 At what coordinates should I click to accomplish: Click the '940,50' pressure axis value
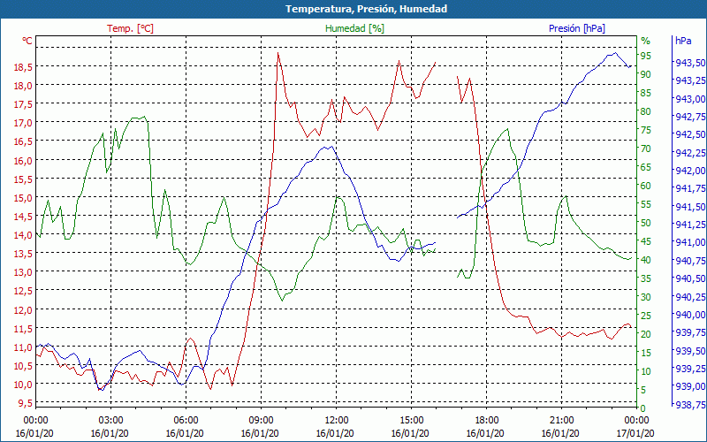(x=690, y=278)
